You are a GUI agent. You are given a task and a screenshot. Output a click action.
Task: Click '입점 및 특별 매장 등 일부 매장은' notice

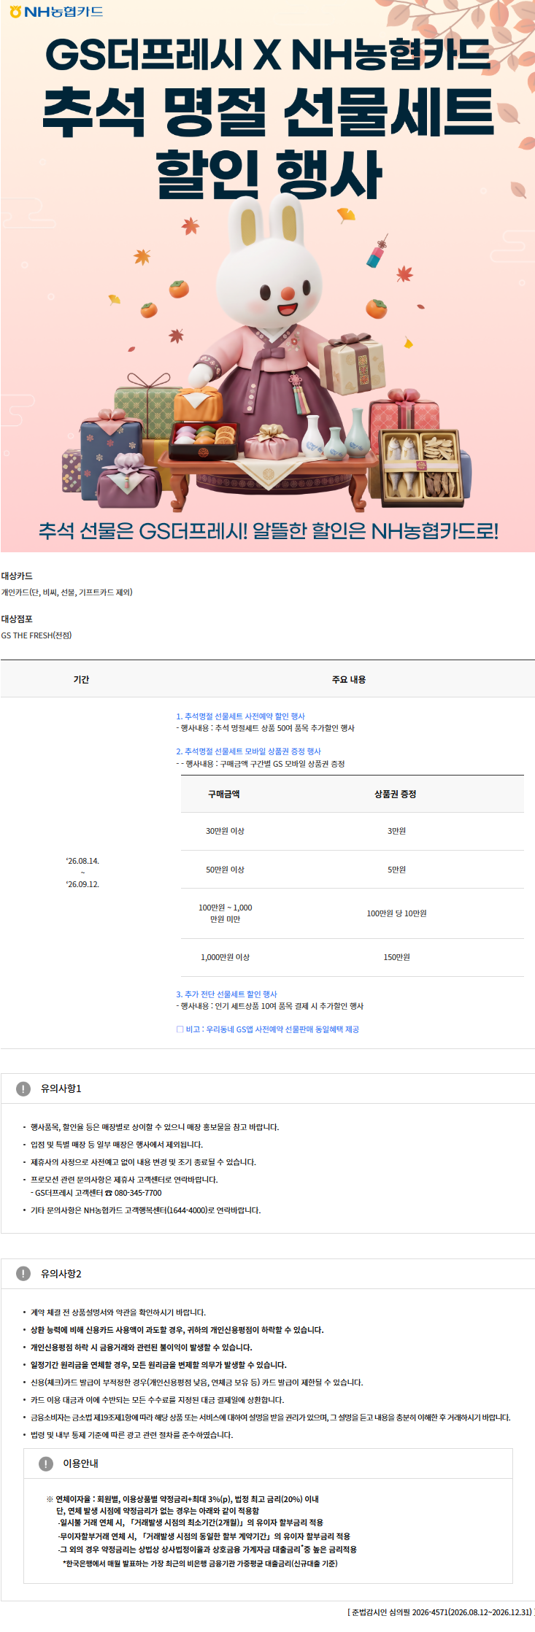coord(117,1145)
